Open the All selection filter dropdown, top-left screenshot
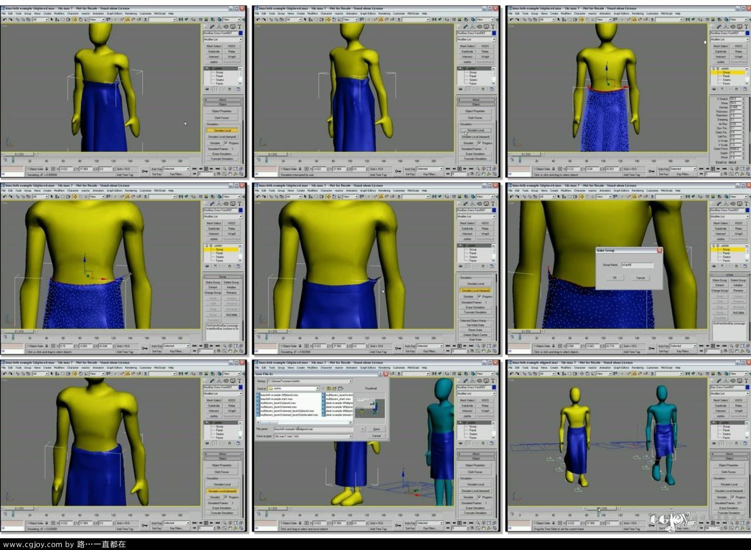 point(40,20)
